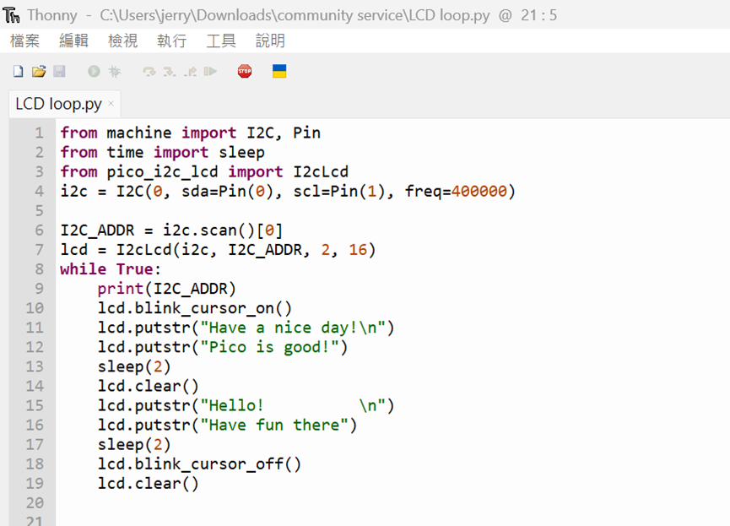Screen dimensions: 730x526
Task: Open the 檢視 (View) menu
Action: [x=123, y=41]
